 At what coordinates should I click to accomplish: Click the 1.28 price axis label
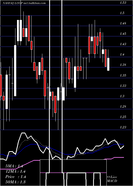click(x=123, y=106)
